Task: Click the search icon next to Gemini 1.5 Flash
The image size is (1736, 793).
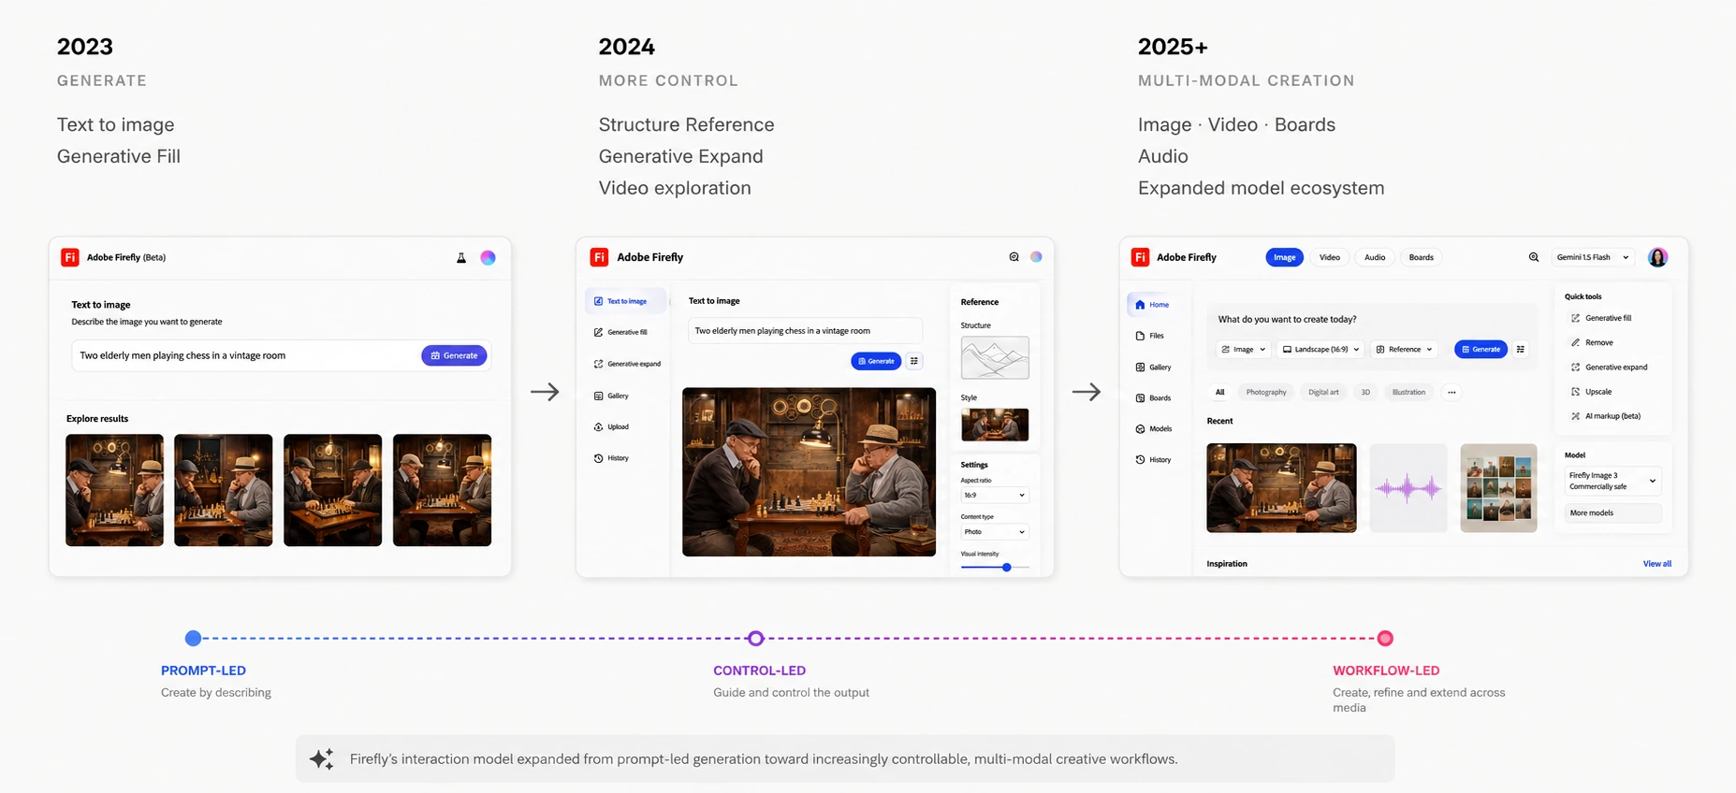Action: (1534, 257)
